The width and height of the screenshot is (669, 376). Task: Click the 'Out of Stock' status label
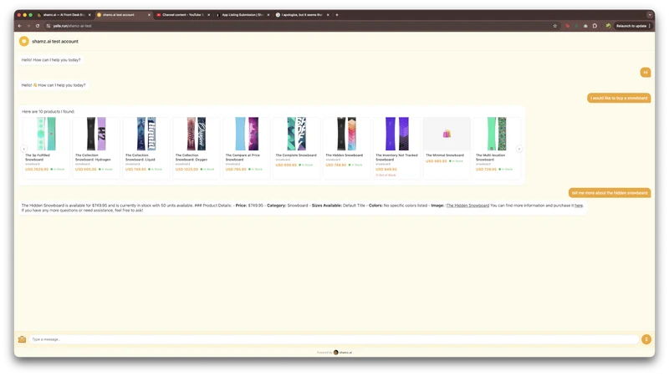(386, 175)
